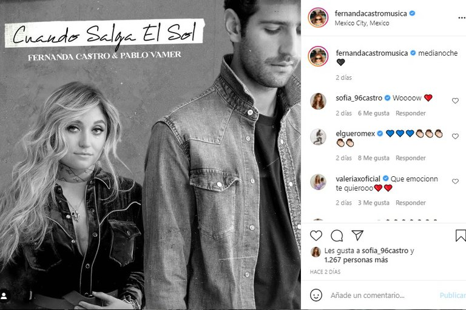Focus the 'Añade un comentario...' field
The image size is (466, 310).
click(382, 295)
